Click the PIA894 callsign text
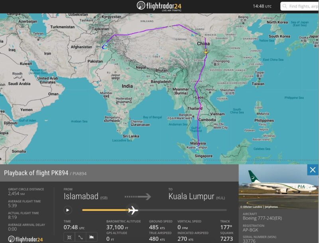The image size is (319, 243). (x=79, y=174)
